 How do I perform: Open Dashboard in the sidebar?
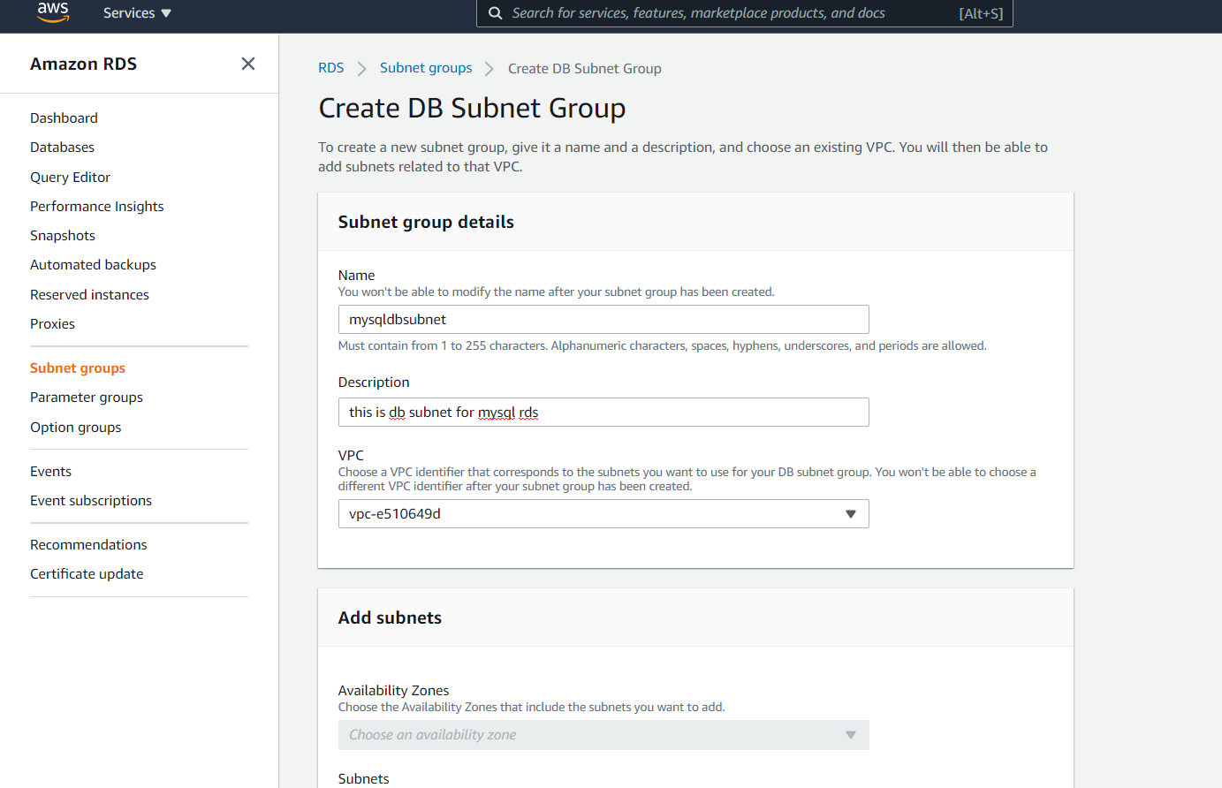click(64, 118)
